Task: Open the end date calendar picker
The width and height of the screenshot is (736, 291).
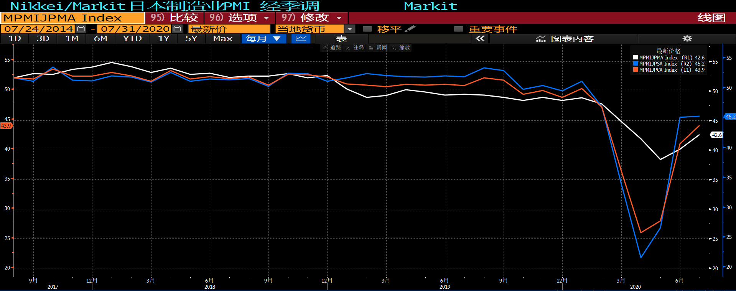Action: pyautogui.click(x=177, y=29)
